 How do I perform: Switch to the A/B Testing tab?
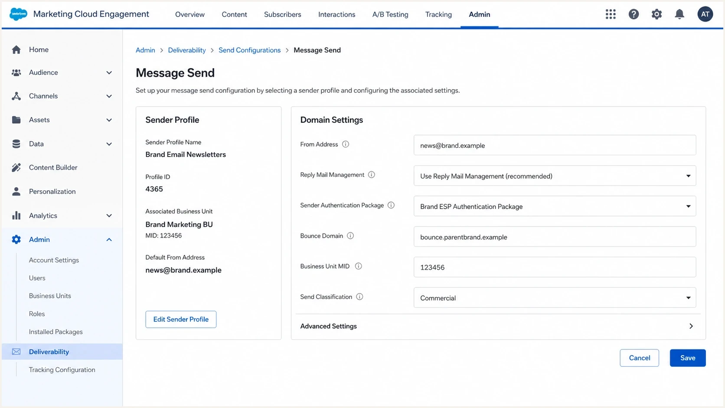(390, 14)
